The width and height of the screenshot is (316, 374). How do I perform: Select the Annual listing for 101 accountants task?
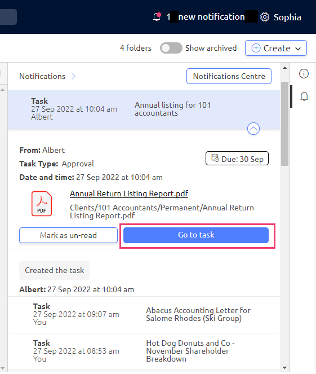(x=144, y=110)
